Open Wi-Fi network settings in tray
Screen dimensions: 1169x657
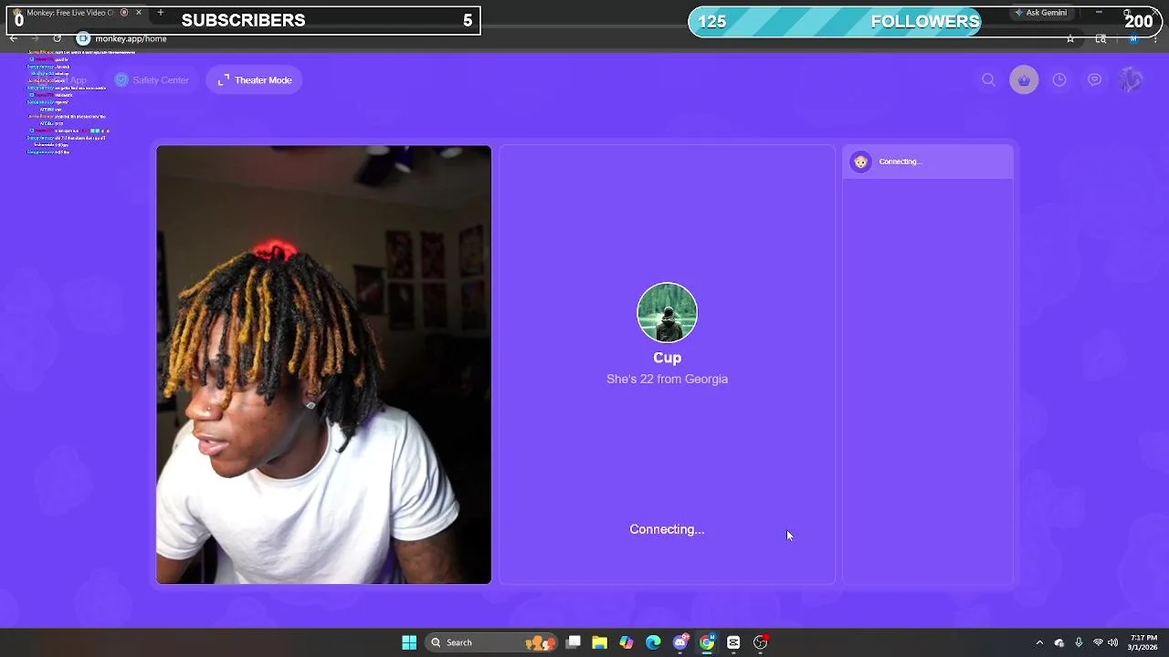point(1098,642)
